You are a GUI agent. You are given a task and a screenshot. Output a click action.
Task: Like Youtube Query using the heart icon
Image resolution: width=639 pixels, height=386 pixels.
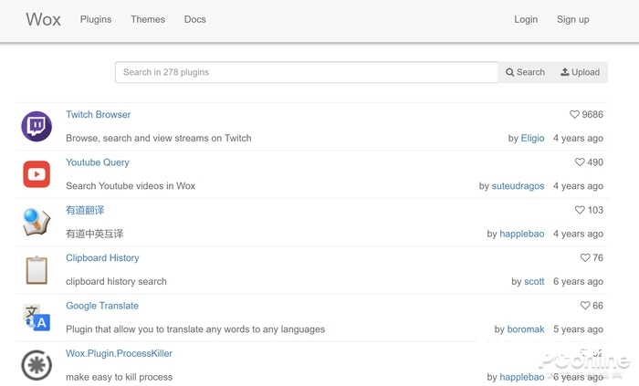coord(580,162)
